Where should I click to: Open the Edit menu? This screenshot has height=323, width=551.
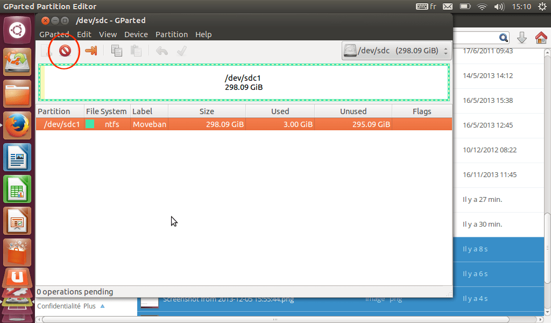click(x=84, y=34)
